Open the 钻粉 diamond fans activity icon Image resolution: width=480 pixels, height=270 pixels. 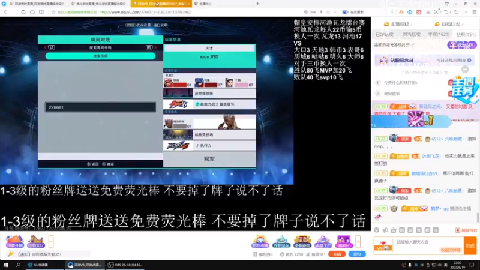pos(260,242)
